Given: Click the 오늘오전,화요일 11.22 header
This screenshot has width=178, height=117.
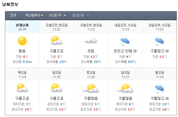Looking at the screenshot, I should [x=57, y=27].
